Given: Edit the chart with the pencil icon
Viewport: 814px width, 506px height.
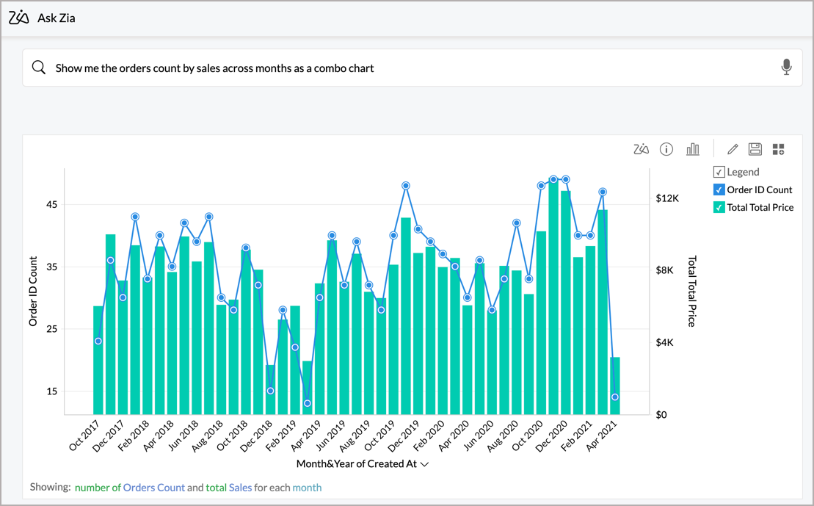Looking at the screenshot, I should (732, 149).
